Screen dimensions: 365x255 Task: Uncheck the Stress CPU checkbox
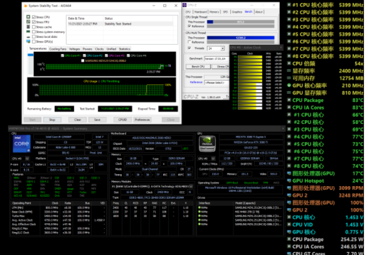pos(34,17)
